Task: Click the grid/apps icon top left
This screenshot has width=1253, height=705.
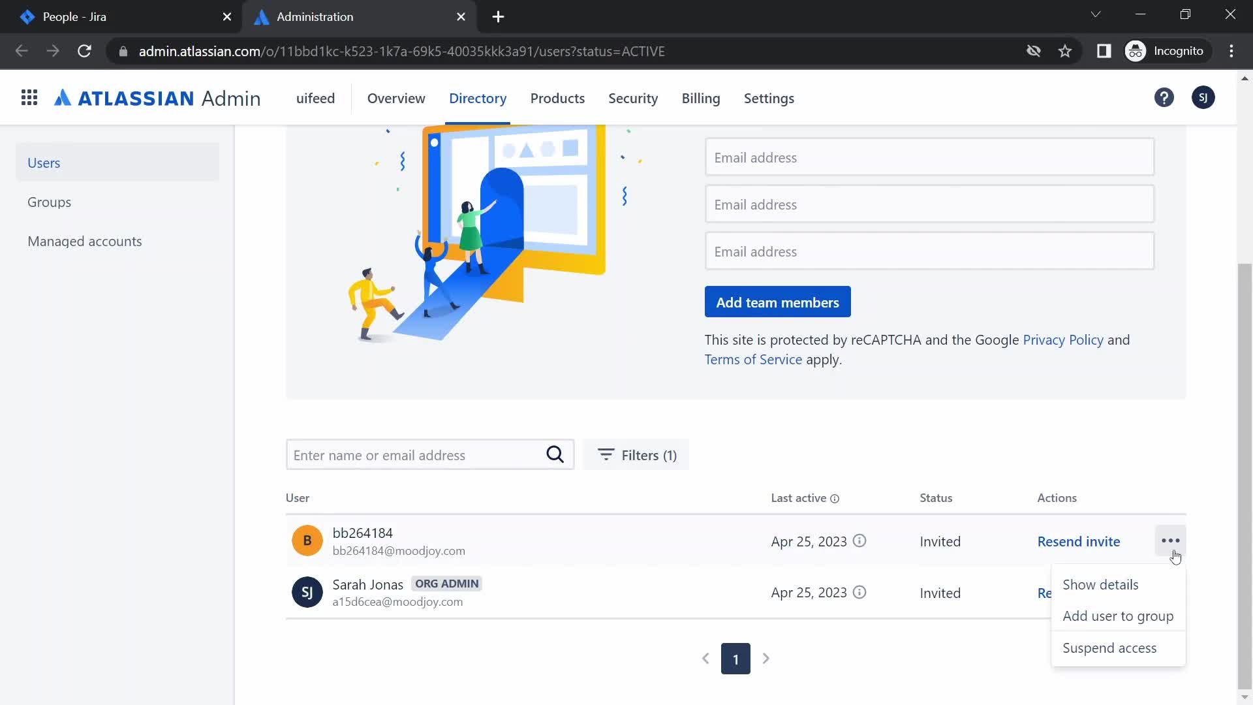Action: 29,97
